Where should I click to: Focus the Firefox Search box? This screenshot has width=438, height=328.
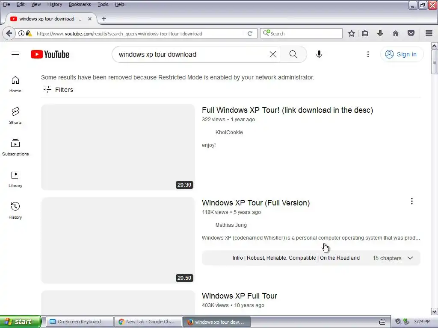(301, 33)
